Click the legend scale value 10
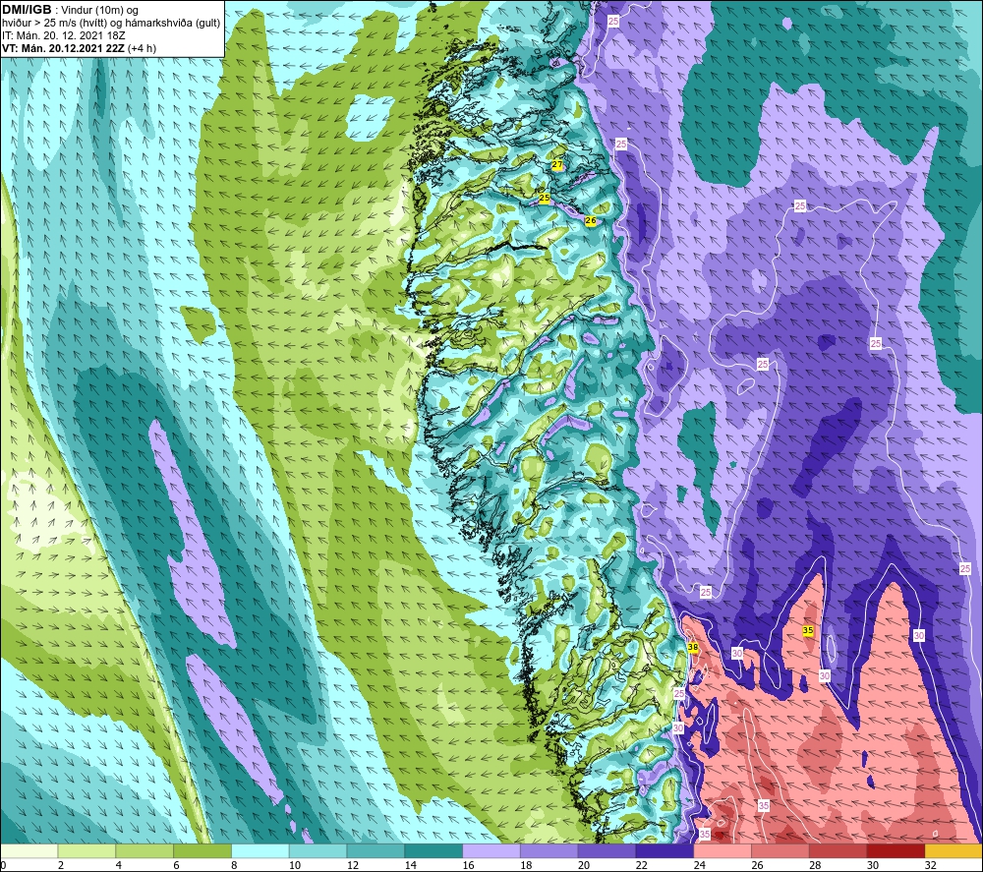Screen dimensions: 983x872 coord(295,865)
